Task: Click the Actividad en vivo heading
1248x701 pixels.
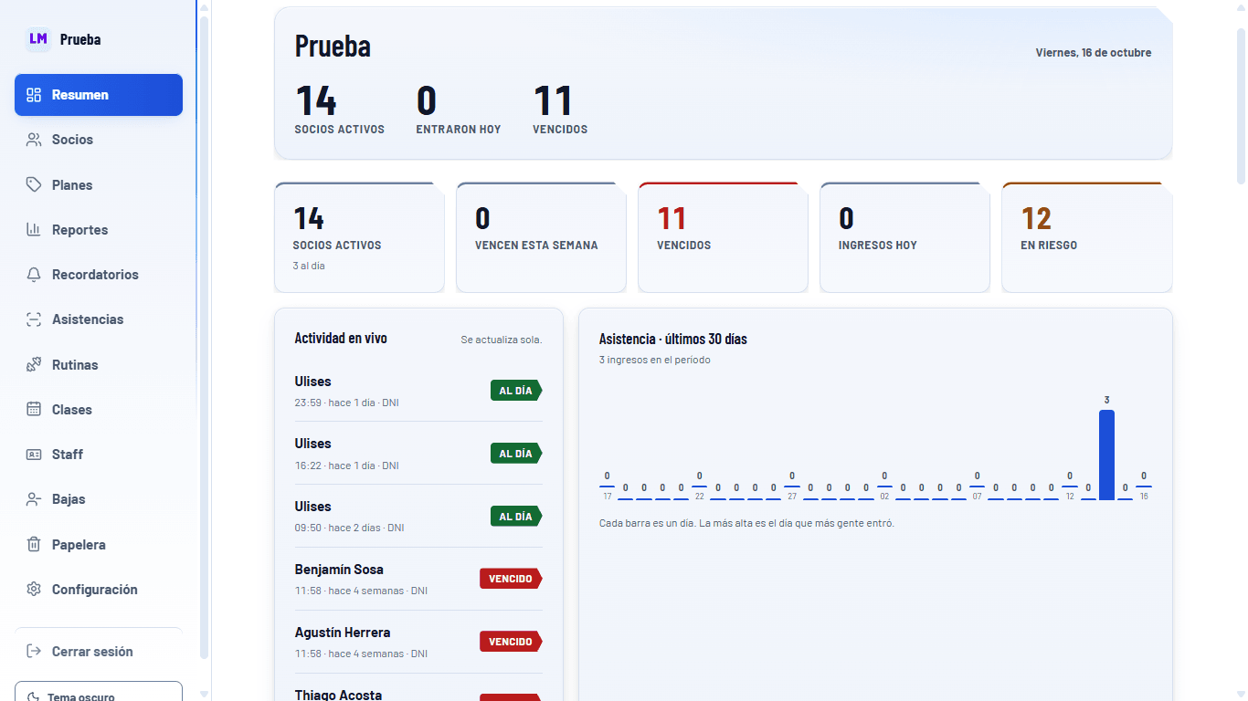Action: (x=341, y=338)
